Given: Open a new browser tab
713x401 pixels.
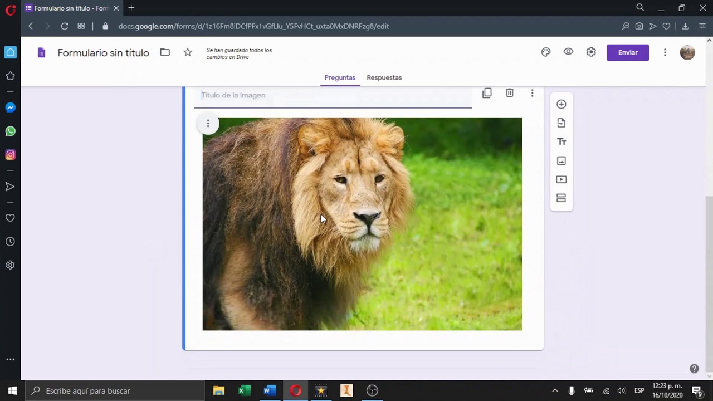Looking at the screenshot, I should point(131,8).
